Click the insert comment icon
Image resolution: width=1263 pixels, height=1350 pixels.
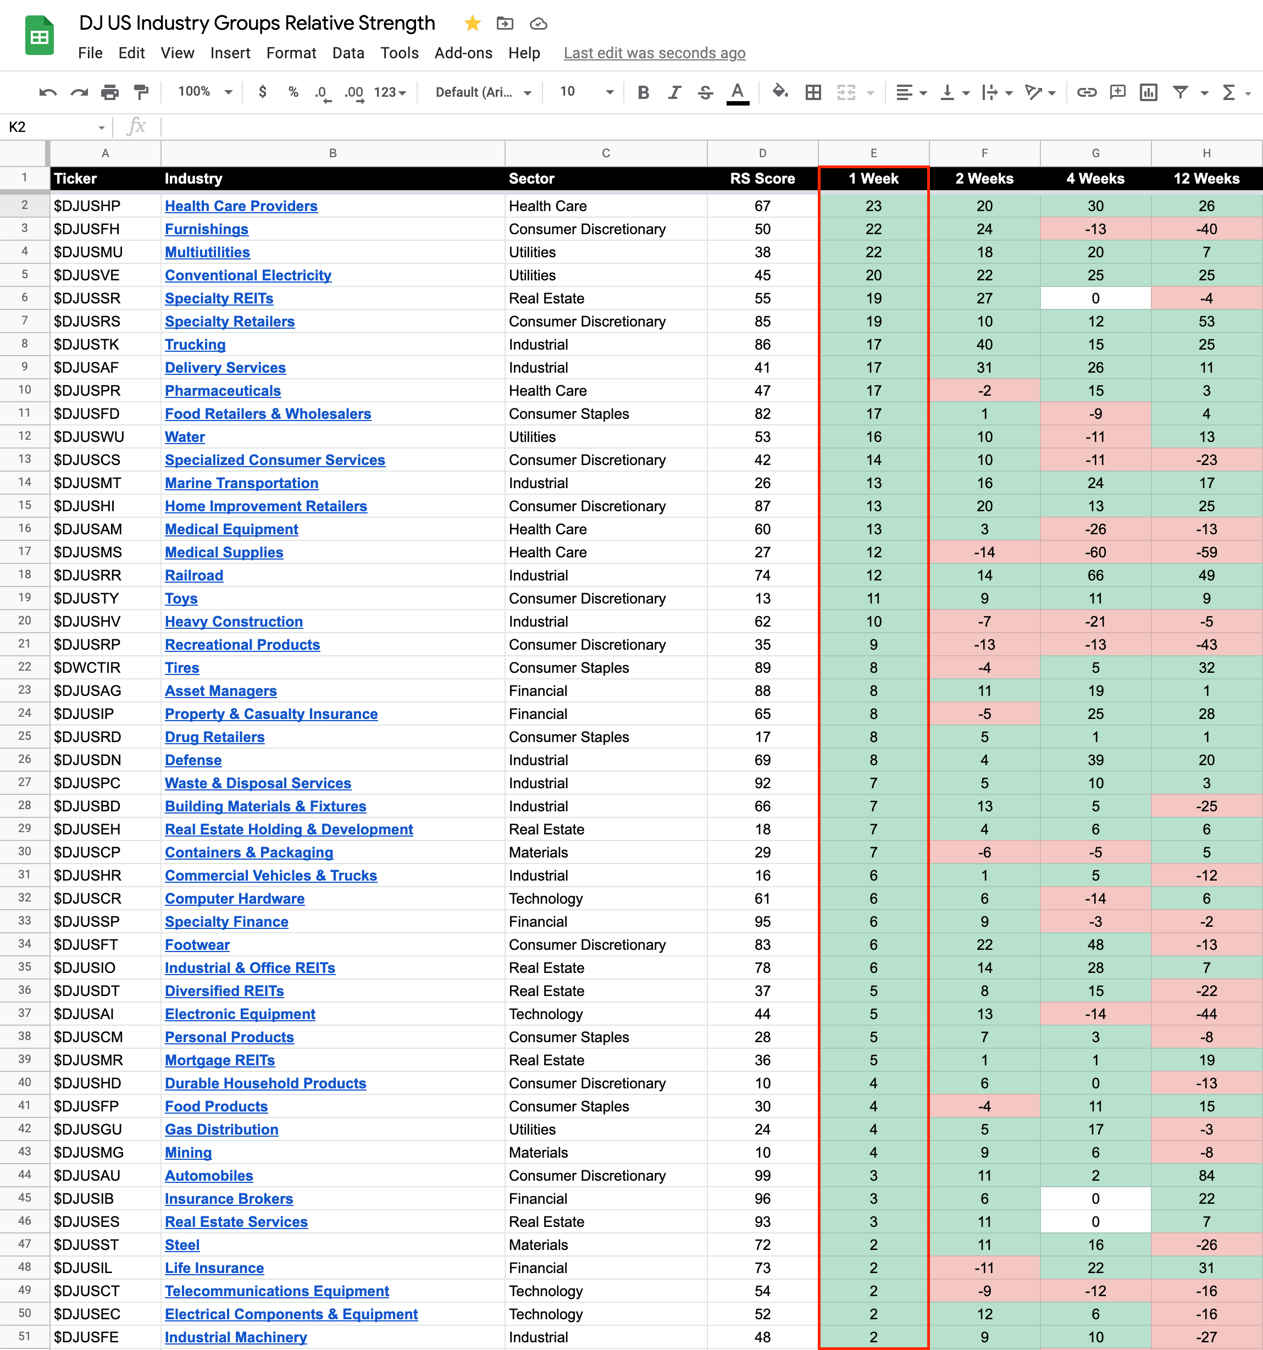1117,92
